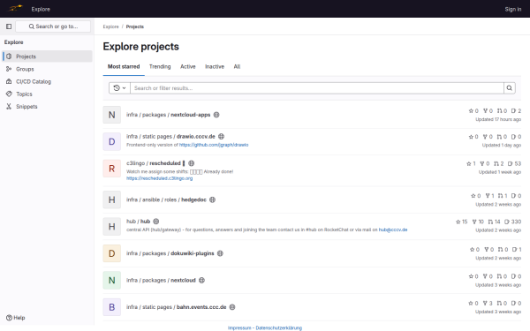The height and width of the screenshot is (331, 530).
Task: Click the bahn.events.ccc.de B avatar
Action: click(112, 307)
